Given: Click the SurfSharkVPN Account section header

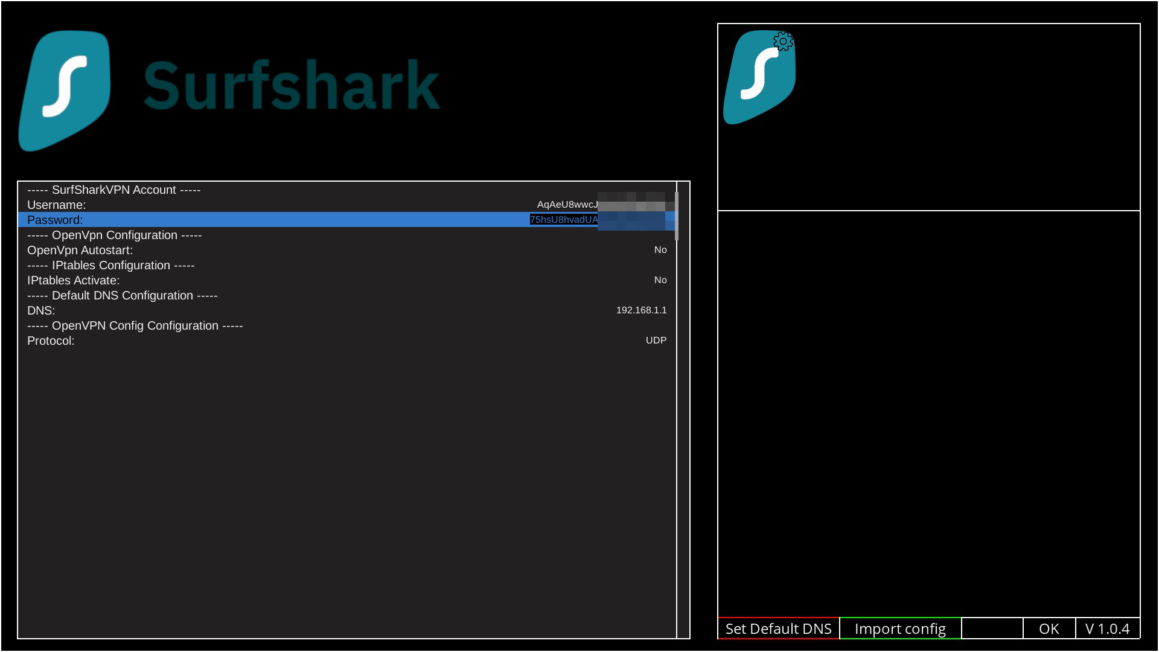Looking at the screenshot, I should pyautogui.click(x=114, y=190).
